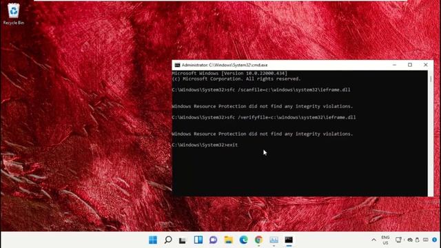Launch Microsoft Edge from the taskbar
This screenshot has width=441, height=248.
[243, 240]
